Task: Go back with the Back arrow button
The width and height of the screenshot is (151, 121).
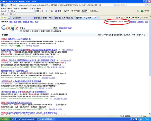Action: 2,5
